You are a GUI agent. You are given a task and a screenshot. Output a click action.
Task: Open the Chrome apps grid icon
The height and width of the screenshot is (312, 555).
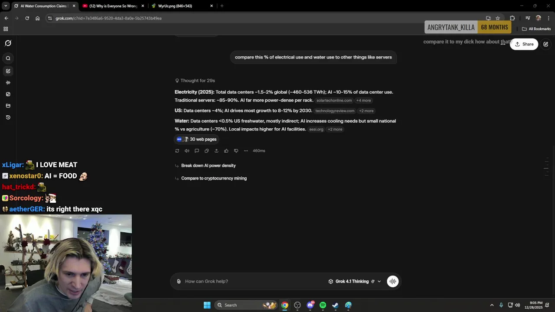6,29
